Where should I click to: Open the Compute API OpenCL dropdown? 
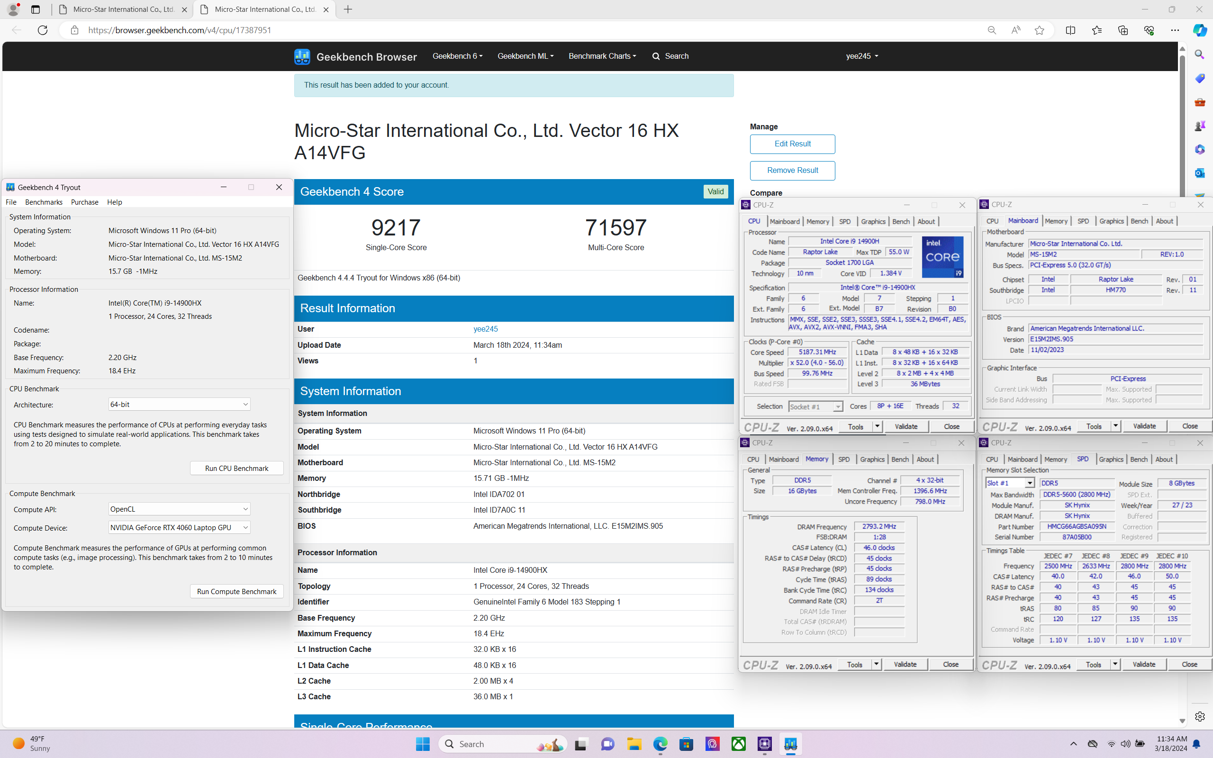pyautogui.click(x=180, y=509)
